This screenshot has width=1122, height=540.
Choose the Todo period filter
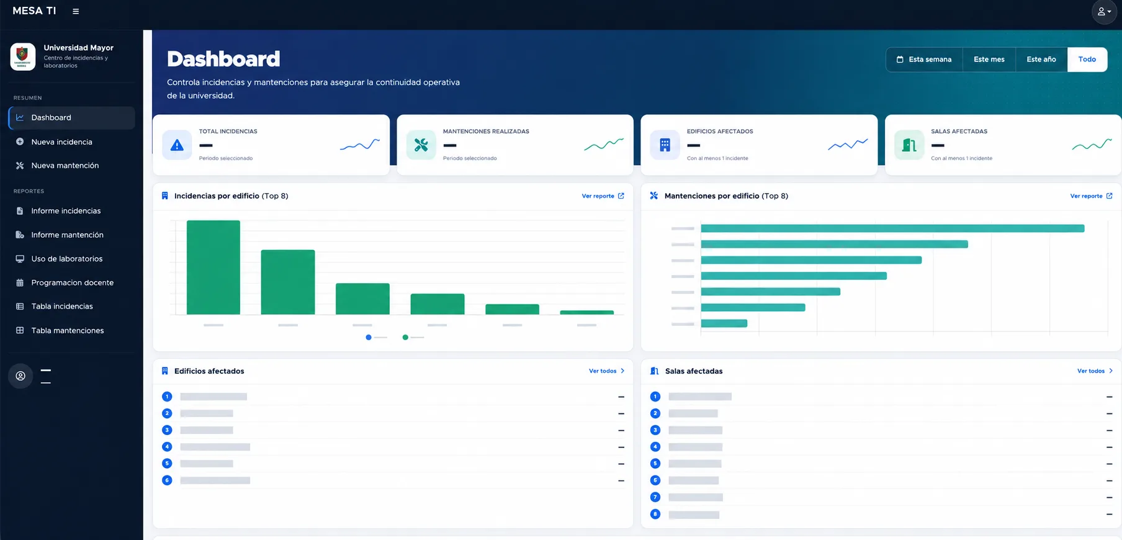(x=1087, y=60)
